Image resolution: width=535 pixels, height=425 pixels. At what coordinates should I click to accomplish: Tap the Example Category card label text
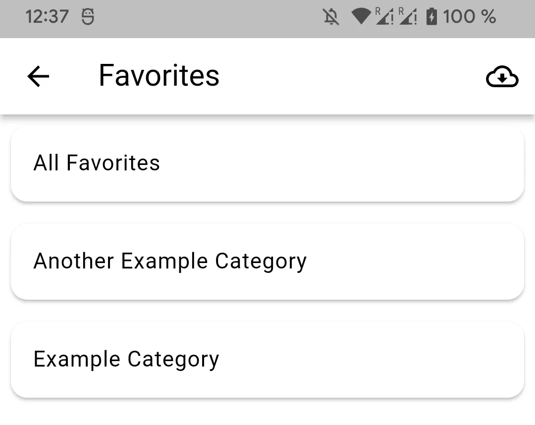pos(126,359)
